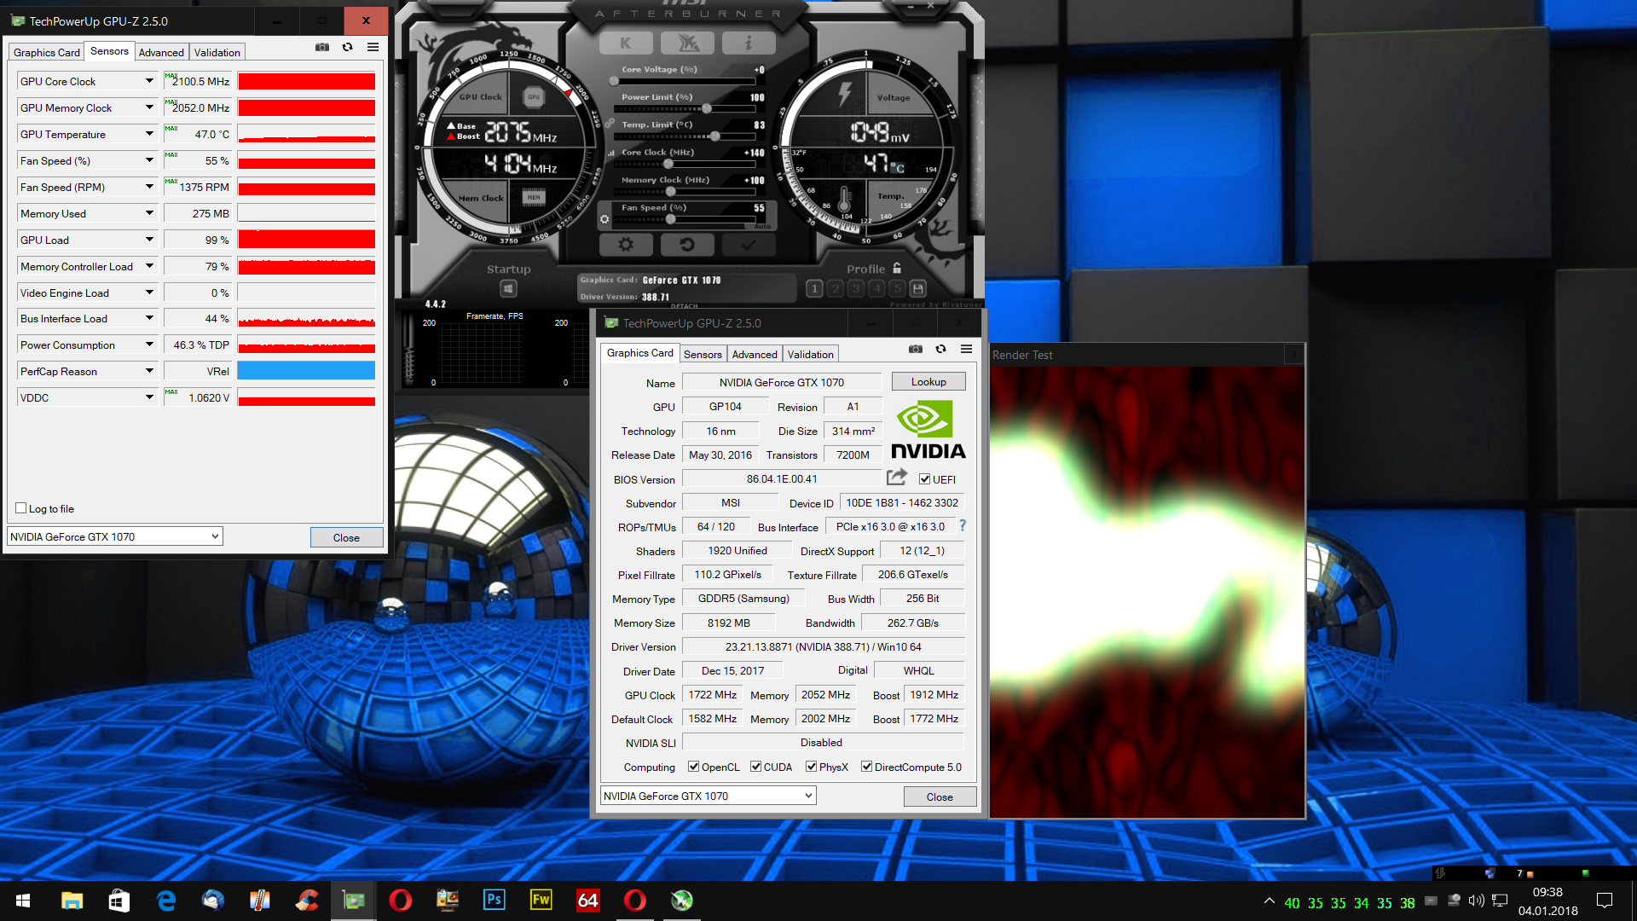Toggle Apply at Windows Startup button
Viewport: 1637px width, 921px height.
point(508,288)
